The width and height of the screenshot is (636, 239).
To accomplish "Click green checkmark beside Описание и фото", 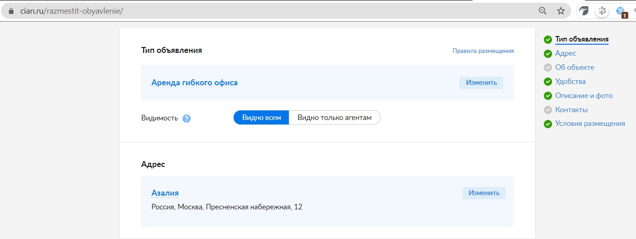I will (547, 96).
